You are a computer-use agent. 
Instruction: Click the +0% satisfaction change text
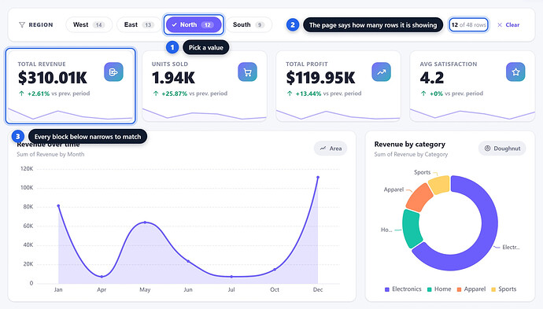tap(436, 94)
